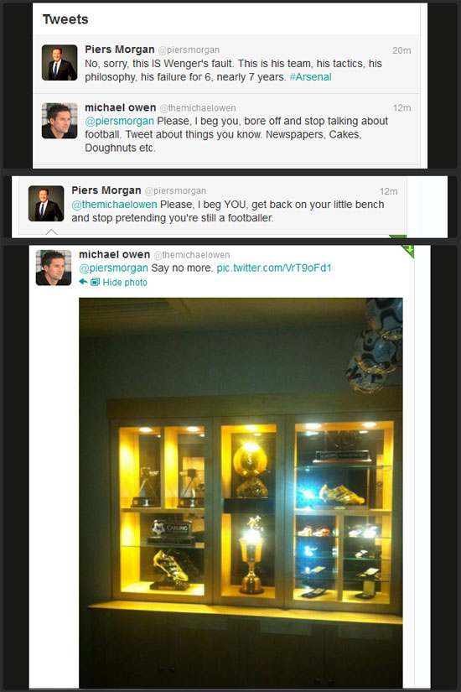Click the @piersmorgan mention in the Doughnuts tweet
The height and width of the screenshot is (692, 461).
click(119, 121)
